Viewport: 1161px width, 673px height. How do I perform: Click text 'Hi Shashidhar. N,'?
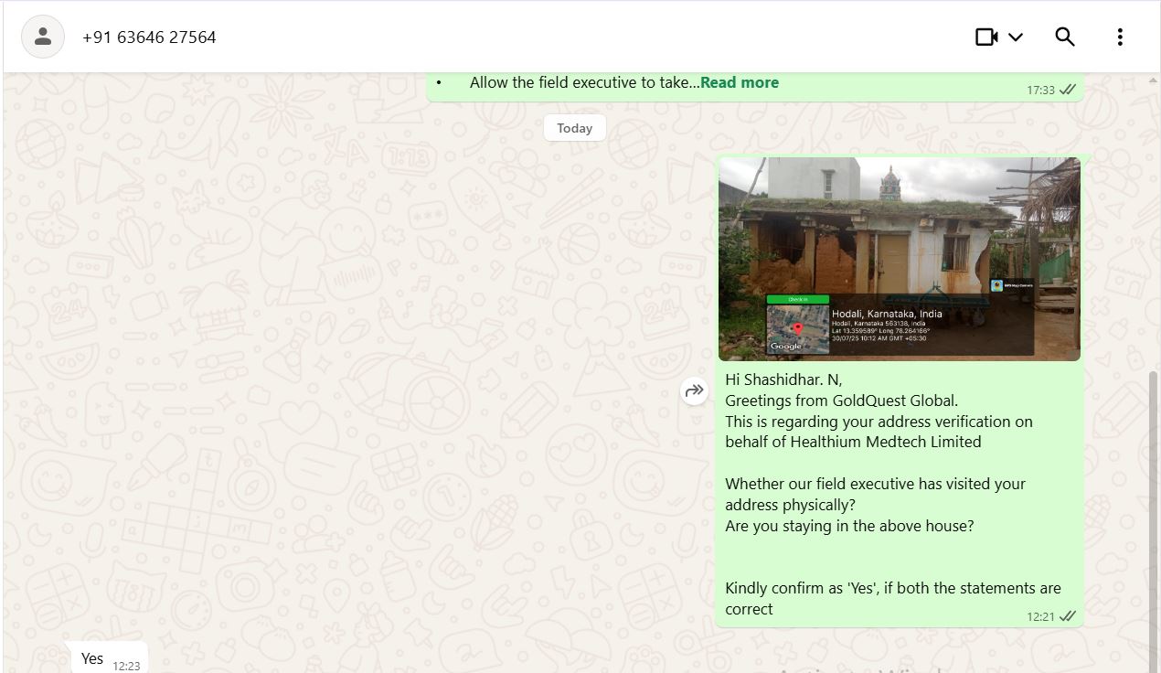pos(783,379)
